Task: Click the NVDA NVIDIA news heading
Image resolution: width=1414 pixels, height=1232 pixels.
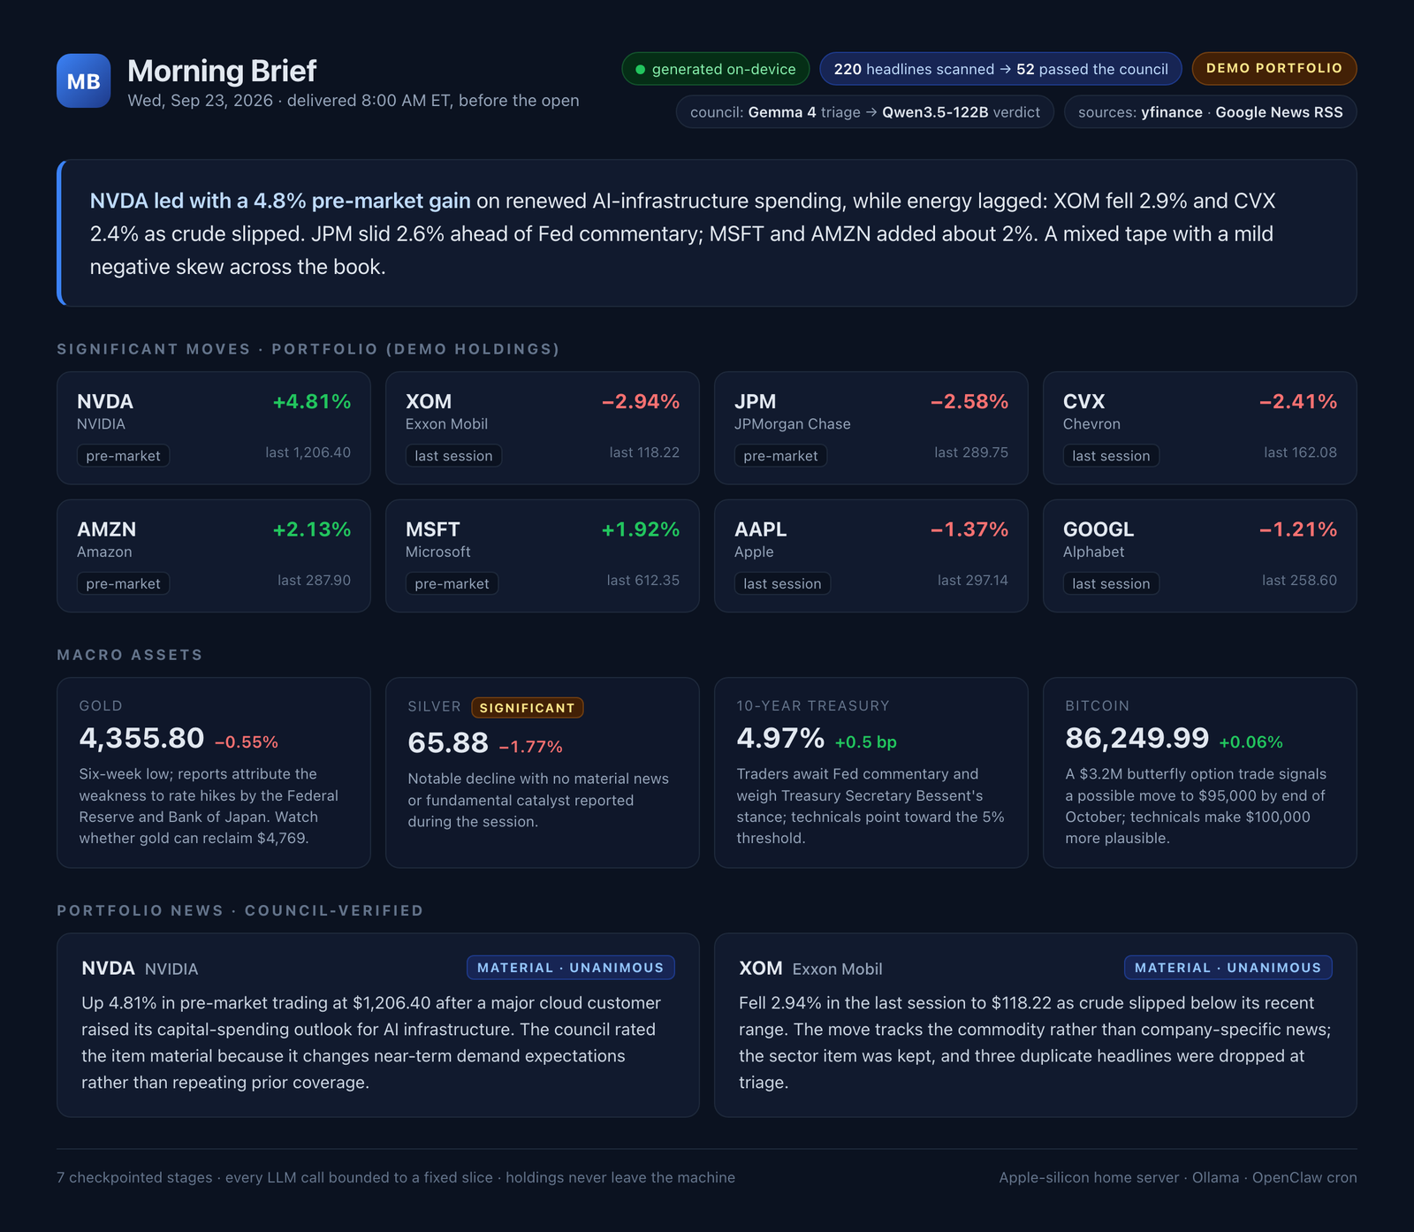Action: point(140,969)
